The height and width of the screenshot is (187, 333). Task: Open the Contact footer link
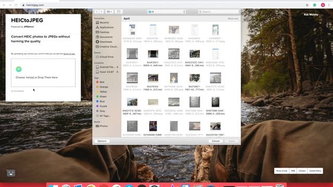(302, 171)
